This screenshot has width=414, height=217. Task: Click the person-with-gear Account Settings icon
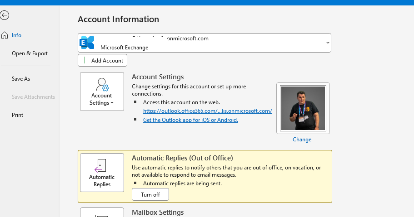point(102,84)
